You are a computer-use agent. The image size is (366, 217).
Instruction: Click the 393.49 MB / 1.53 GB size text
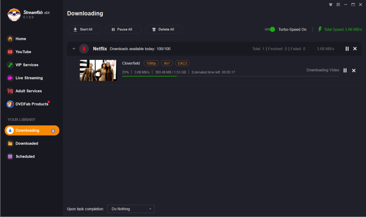point(170,72)
